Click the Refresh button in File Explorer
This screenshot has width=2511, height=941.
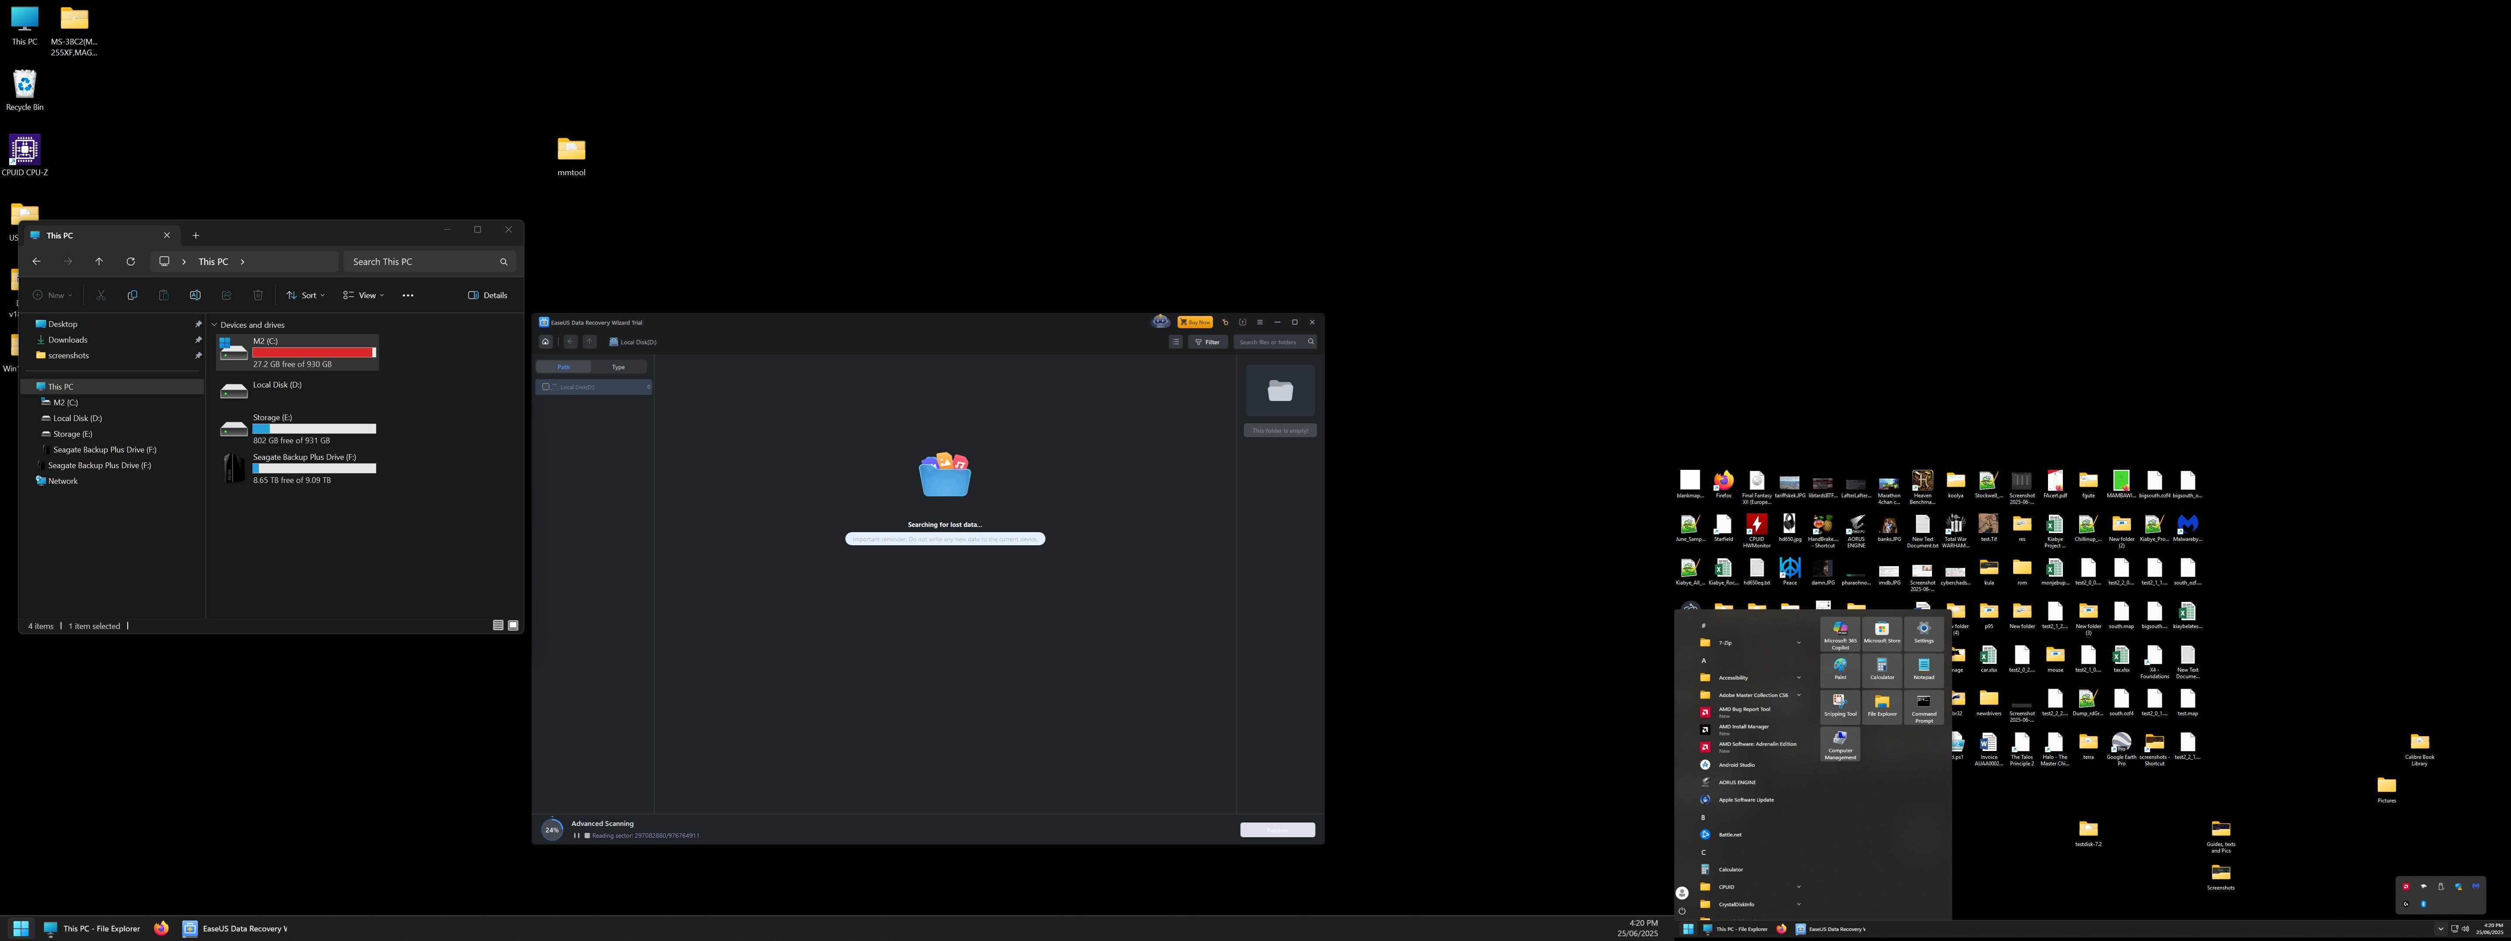(131, 261)
